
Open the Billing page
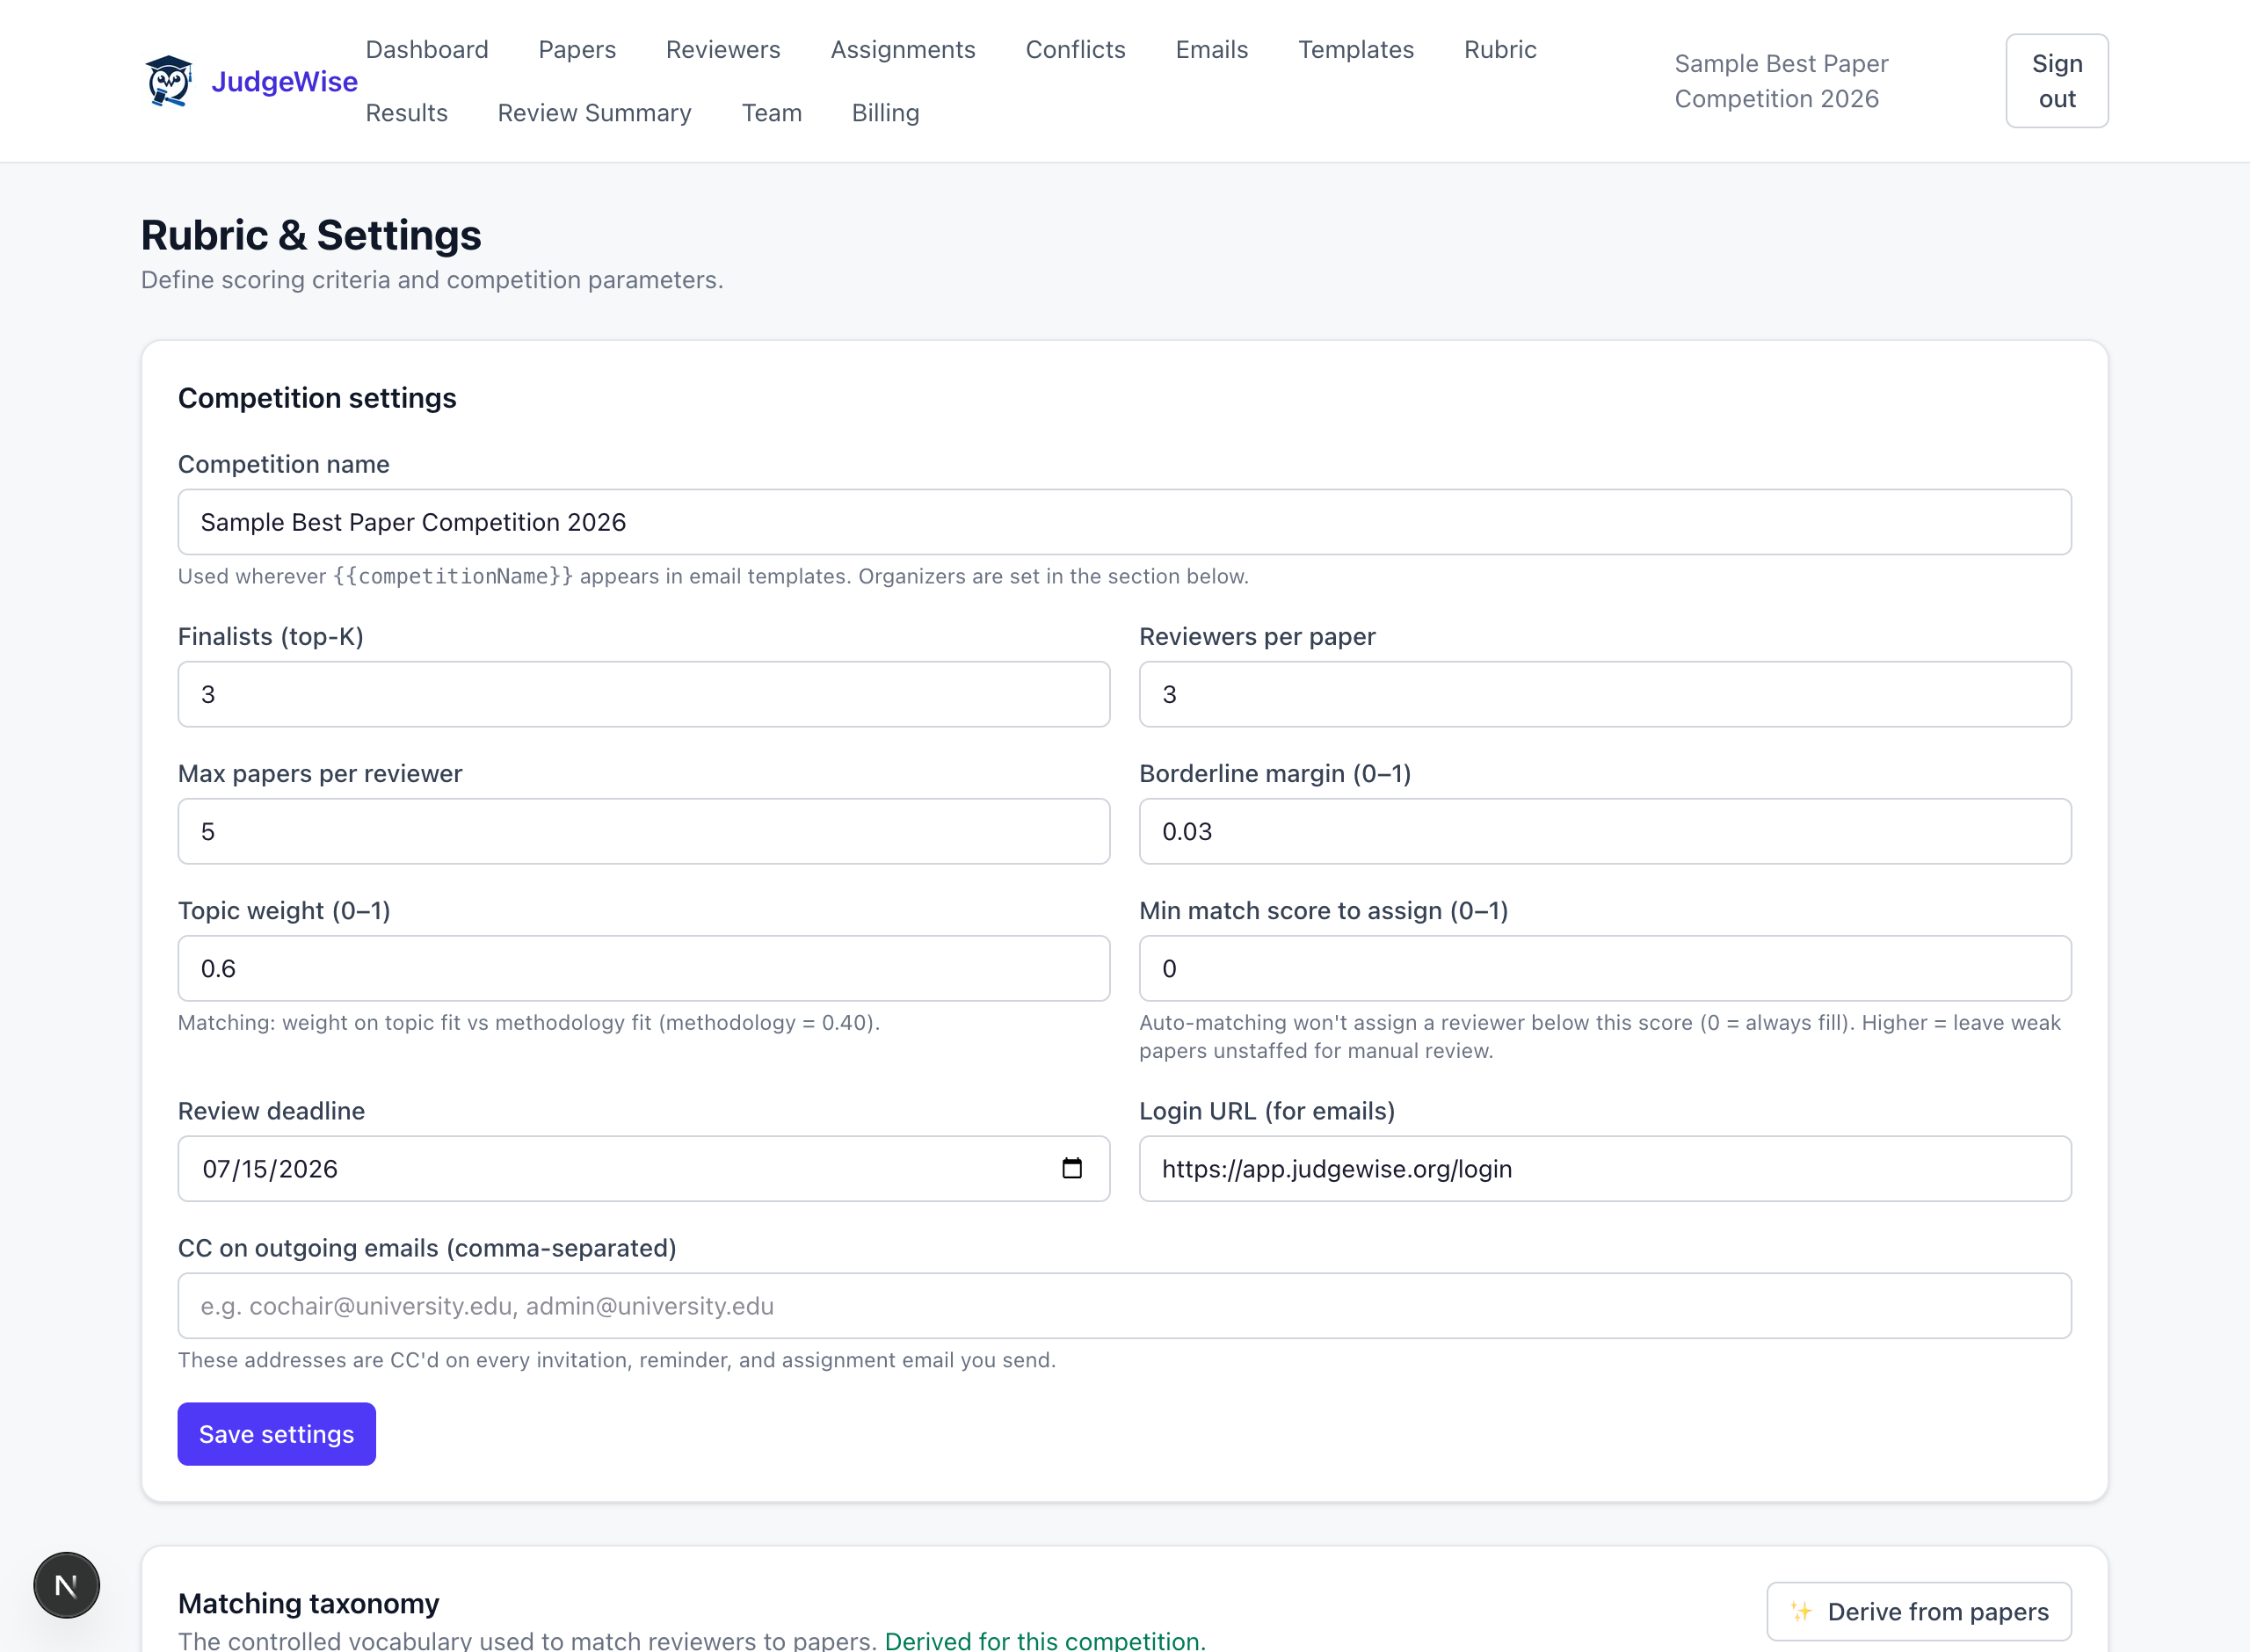click(x=885, y=113)
